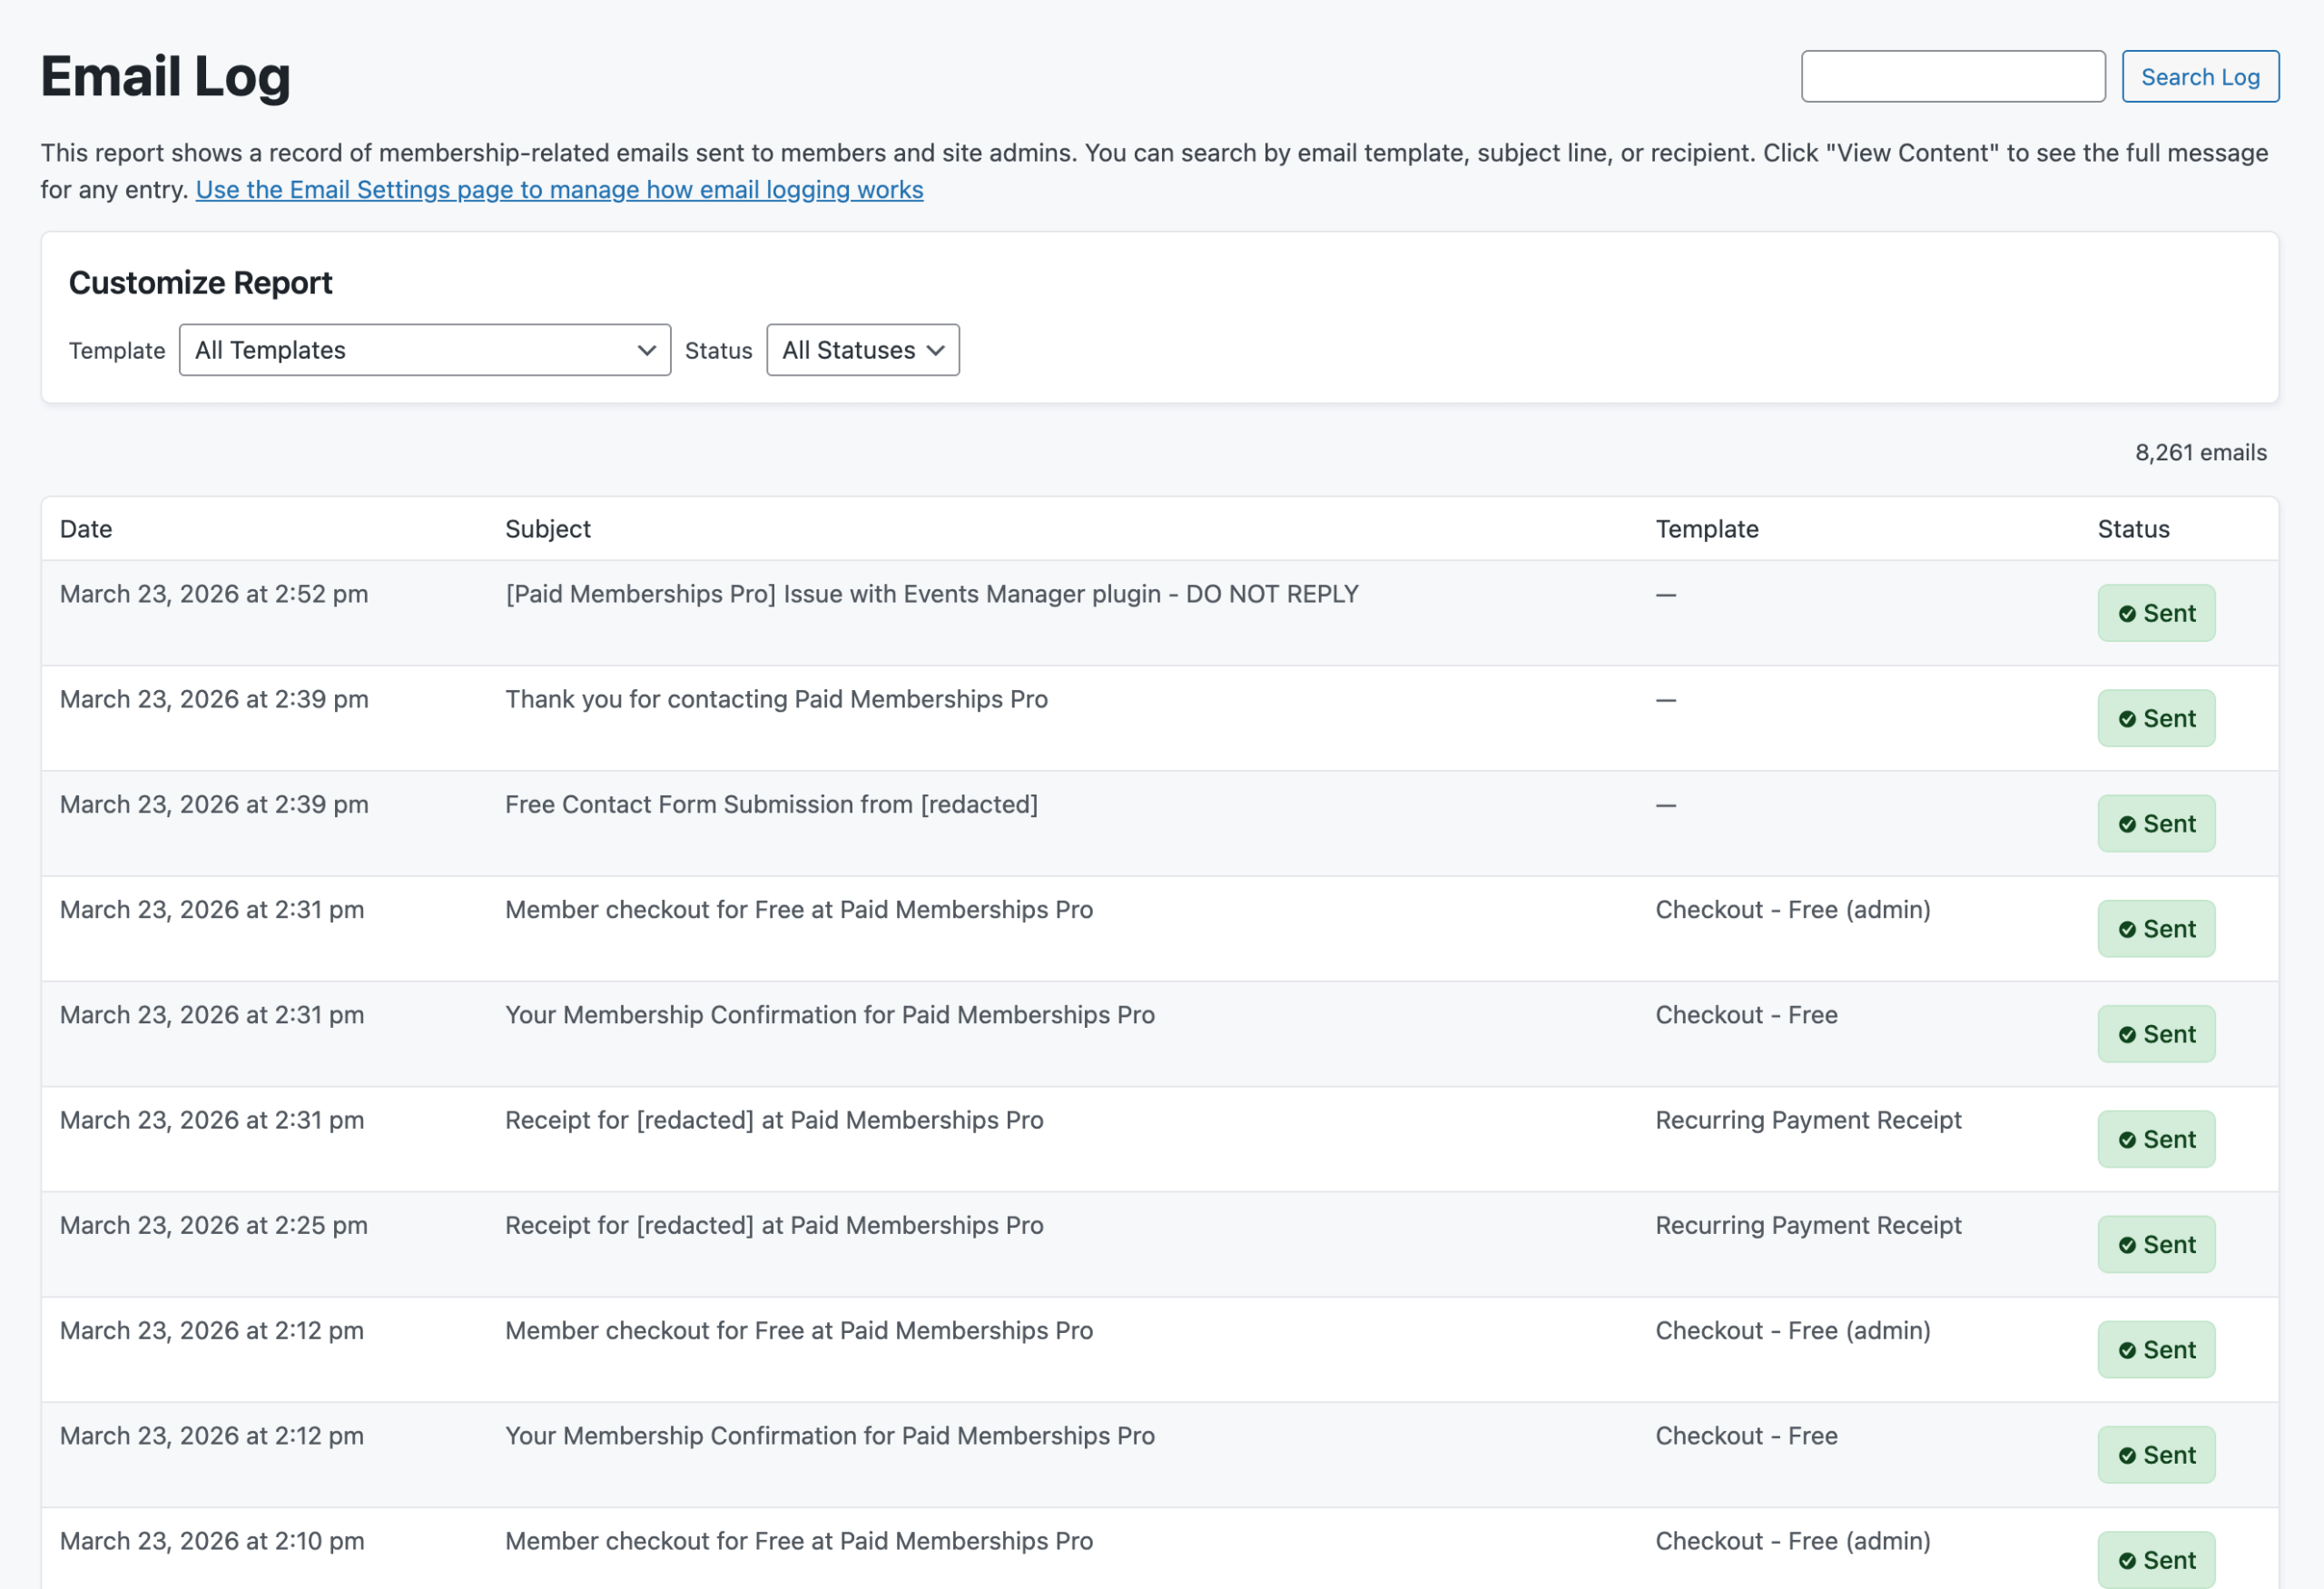Expand the All Statuses selector chevron
This screenshot has height=1589, width=2324.
[x=935, y=350]
